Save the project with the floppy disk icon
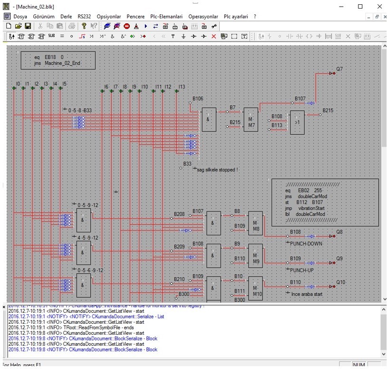 coord(28,26)
